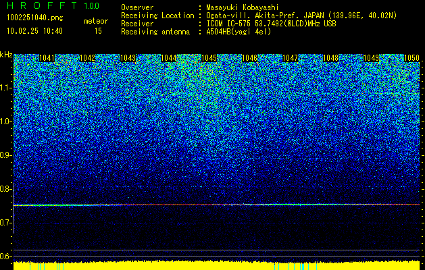Image resolution: width=425 pixels, height=270 pixels.
Task: Select the date stamp 10.02.25 10:40
Action: click(35, 31)
